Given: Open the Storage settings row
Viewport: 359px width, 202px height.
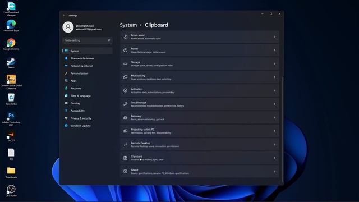Looking at the screenshot, I should tap(200, 63).
